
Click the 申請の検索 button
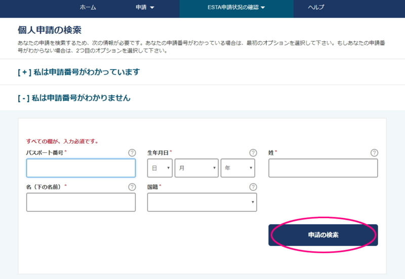[x=323, y=235]
